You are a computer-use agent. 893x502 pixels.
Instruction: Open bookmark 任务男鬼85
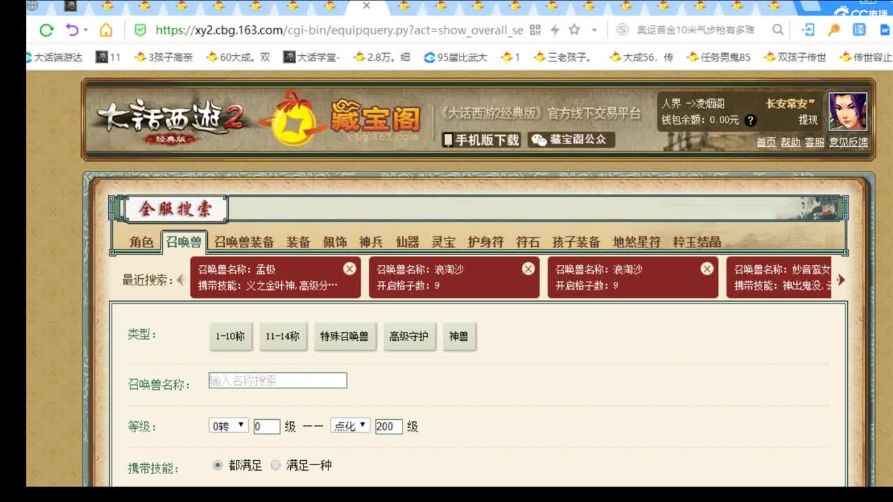tap(719, 57)
